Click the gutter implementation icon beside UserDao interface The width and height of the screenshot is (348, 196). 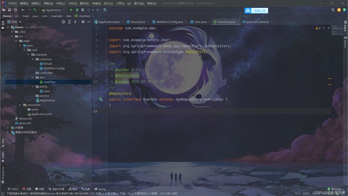(x=101, y=99)
